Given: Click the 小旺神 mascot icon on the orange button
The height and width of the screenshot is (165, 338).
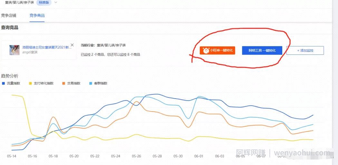Looking at the screenshot, I should (x=206, y=50).
